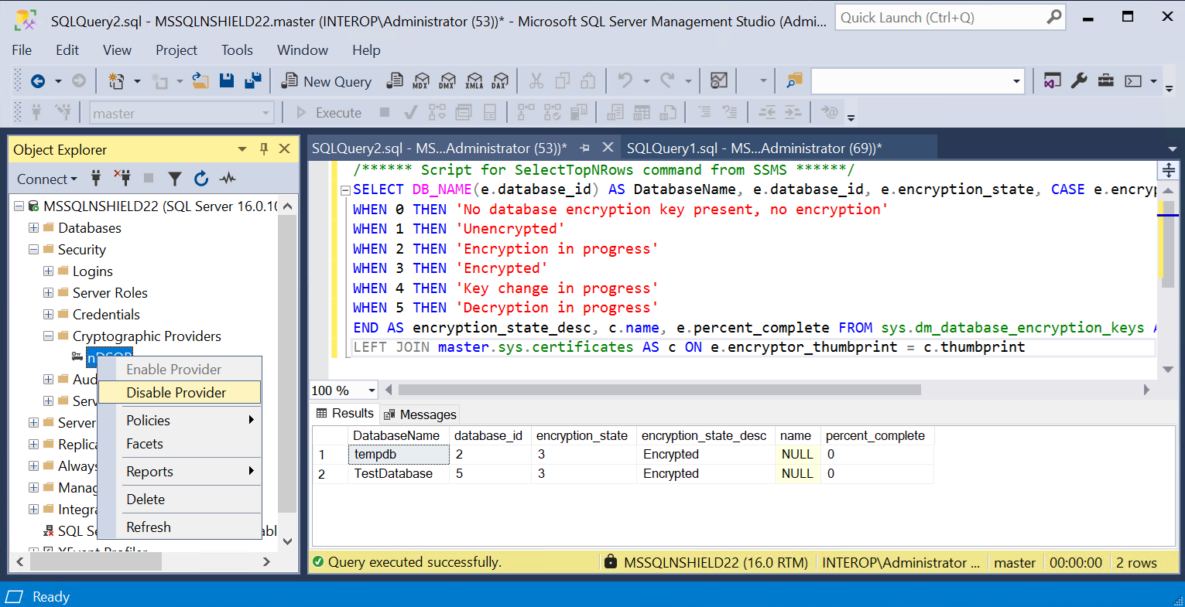
Task: Close the SQLQuery2.sql tab
Action: (x=608, y=147)
